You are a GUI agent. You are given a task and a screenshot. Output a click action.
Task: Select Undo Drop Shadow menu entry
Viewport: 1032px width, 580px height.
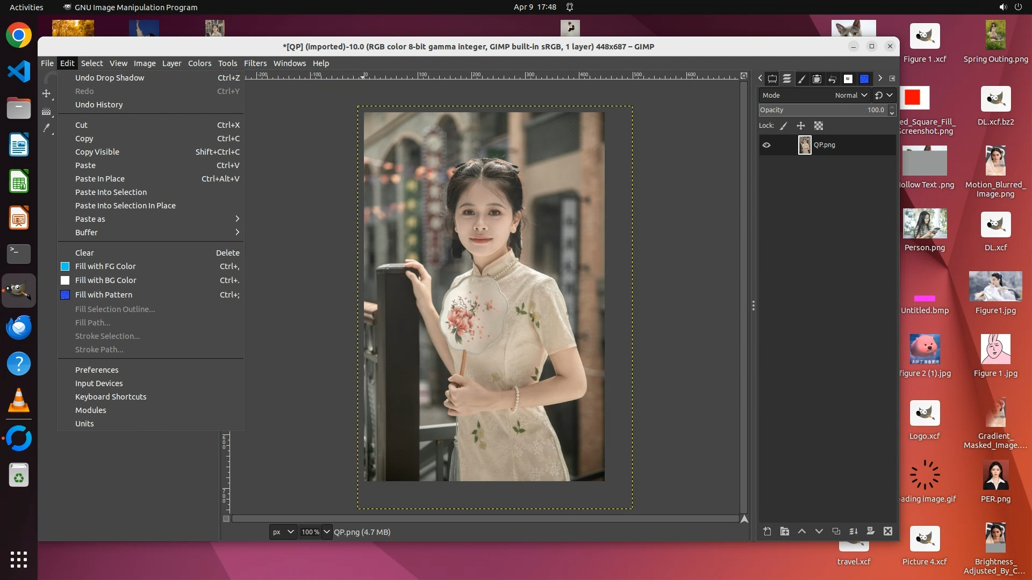(x=110, y=78)
